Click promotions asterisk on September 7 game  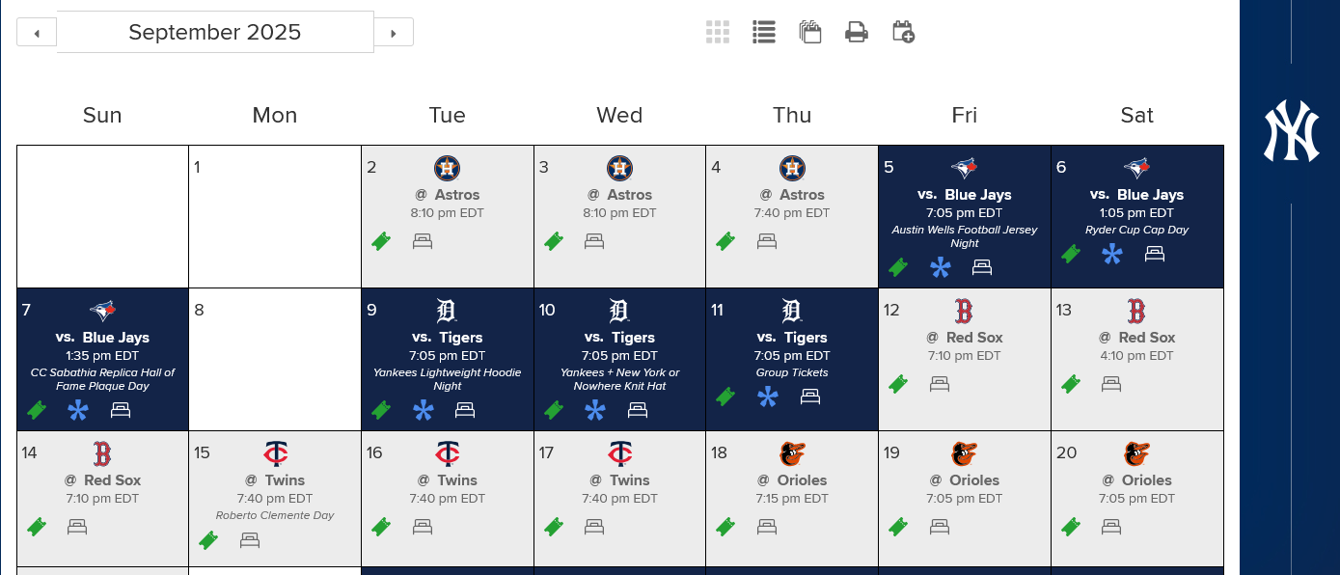[78, 410]
